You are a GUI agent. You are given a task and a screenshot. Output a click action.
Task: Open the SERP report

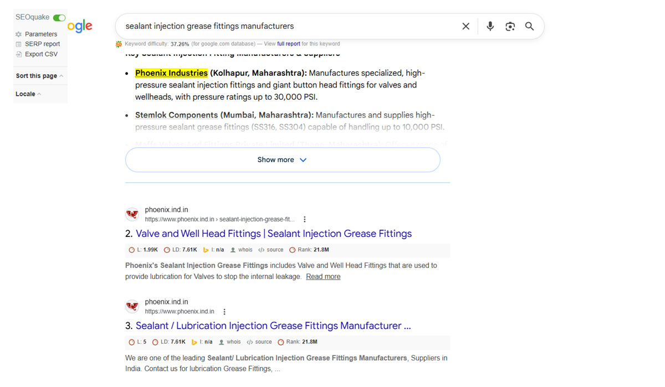click(x=42, y=44)
